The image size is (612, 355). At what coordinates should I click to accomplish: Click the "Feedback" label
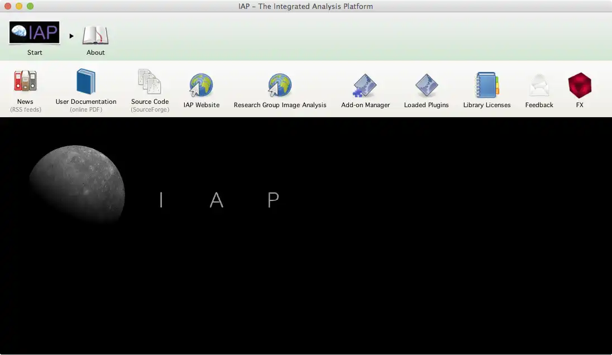[x=539, y=105]
